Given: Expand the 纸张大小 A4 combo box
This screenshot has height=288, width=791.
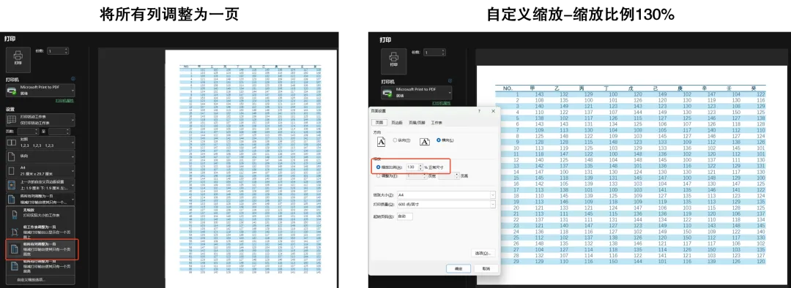Looking at the screenshot, I should [x=446, y=194].
